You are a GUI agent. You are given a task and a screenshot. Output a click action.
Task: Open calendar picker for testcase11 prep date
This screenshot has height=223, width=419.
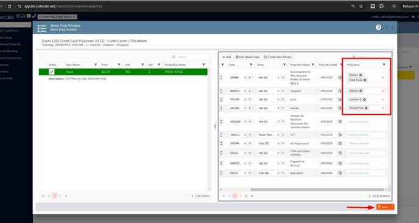[340, 173]
